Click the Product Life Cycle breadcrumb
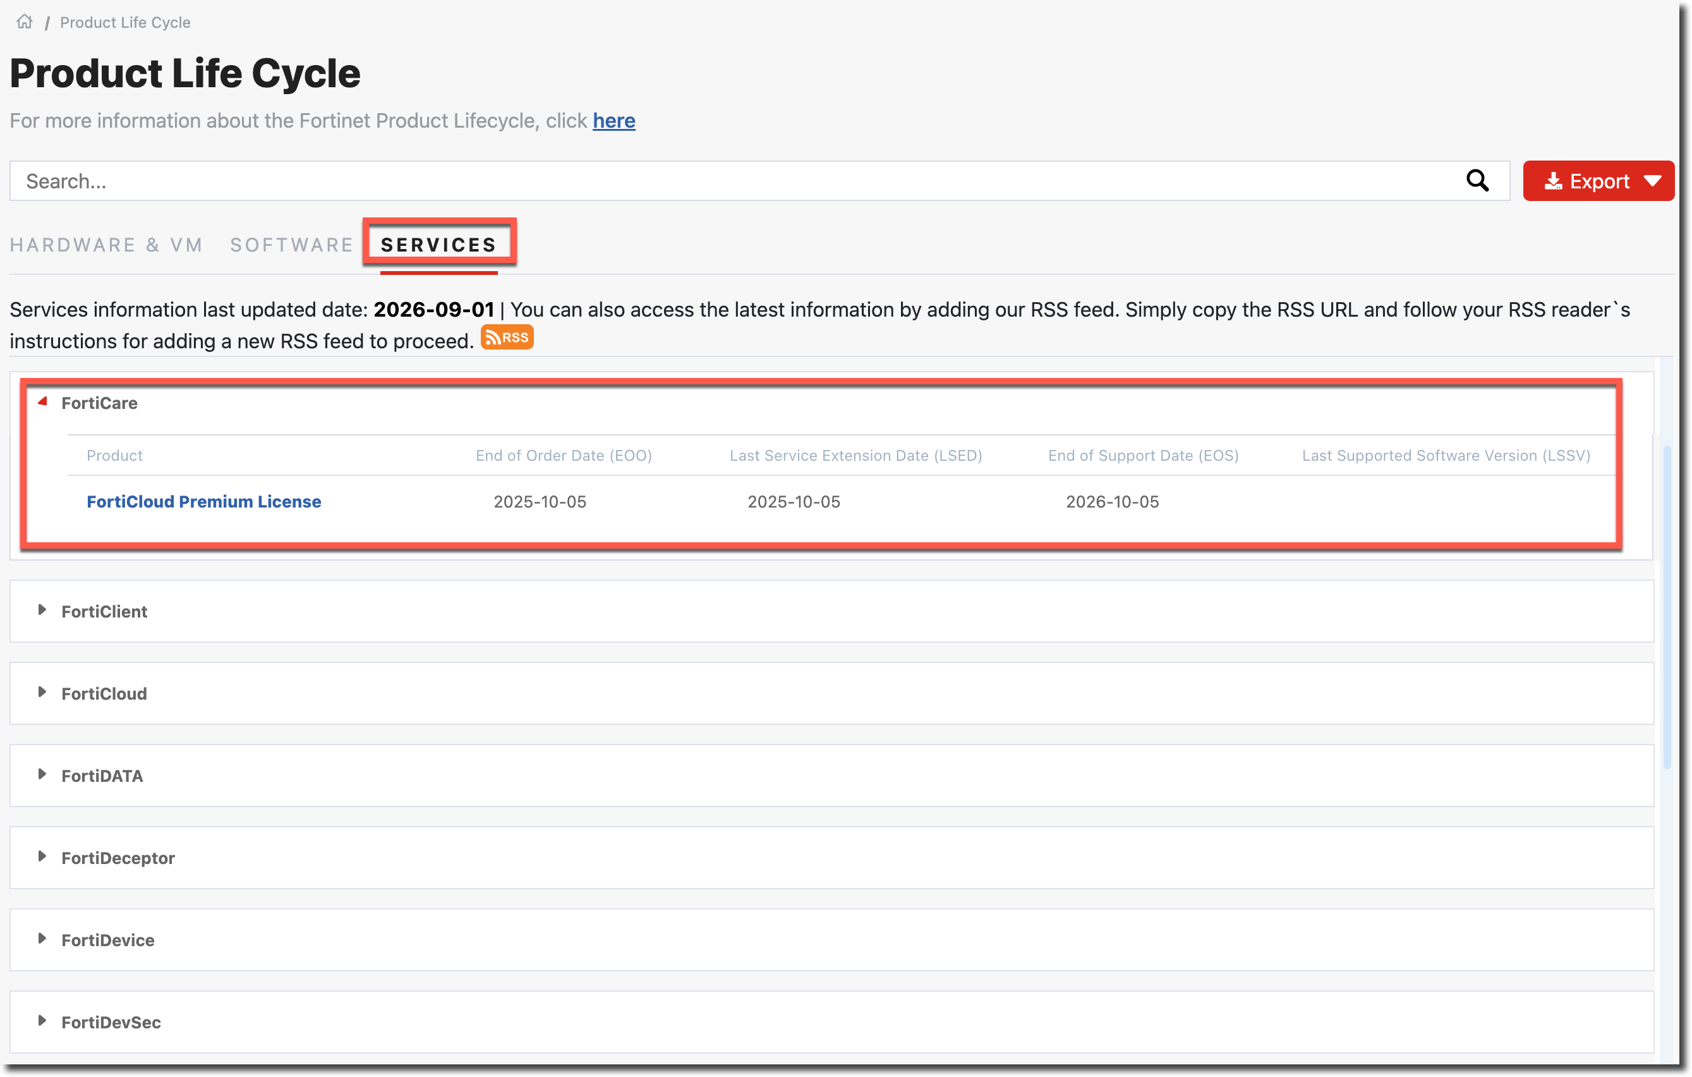The image size is (1692, 1077). tap(125, 23)
